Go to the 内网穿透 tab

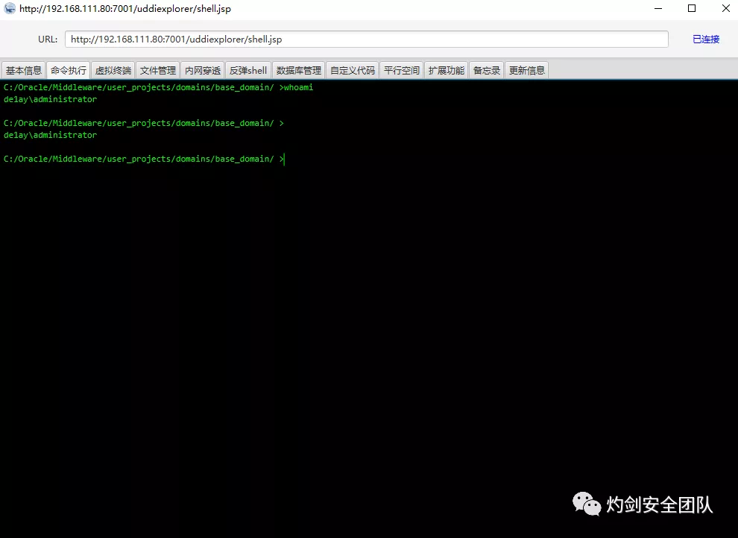pos(202,71)
